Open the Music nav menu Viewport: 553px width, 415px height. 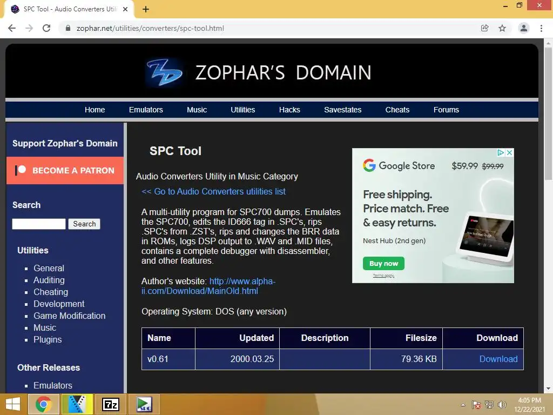click(197, 110)
